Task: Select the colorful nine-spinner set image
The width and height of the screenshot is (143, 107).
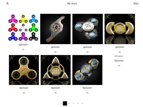Action: (23, 28)
